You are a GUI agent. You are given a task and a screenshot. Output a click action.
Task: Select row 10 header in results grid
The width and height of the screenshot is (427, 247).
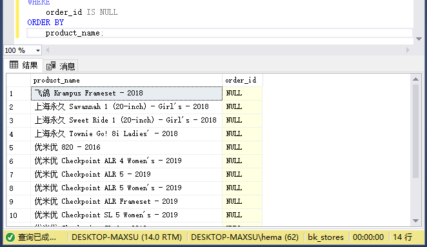pos(19,215)
